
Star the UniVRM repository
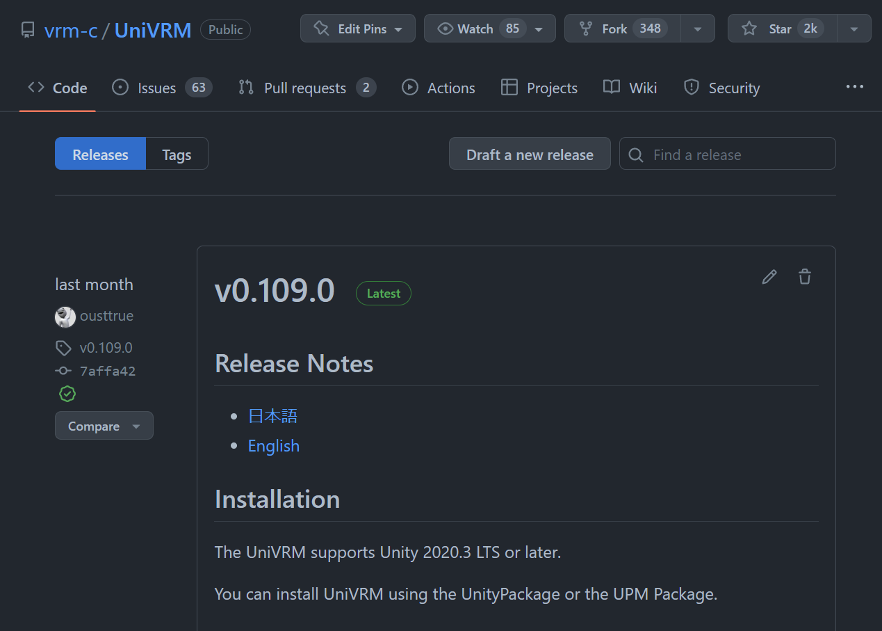(782, 29)
